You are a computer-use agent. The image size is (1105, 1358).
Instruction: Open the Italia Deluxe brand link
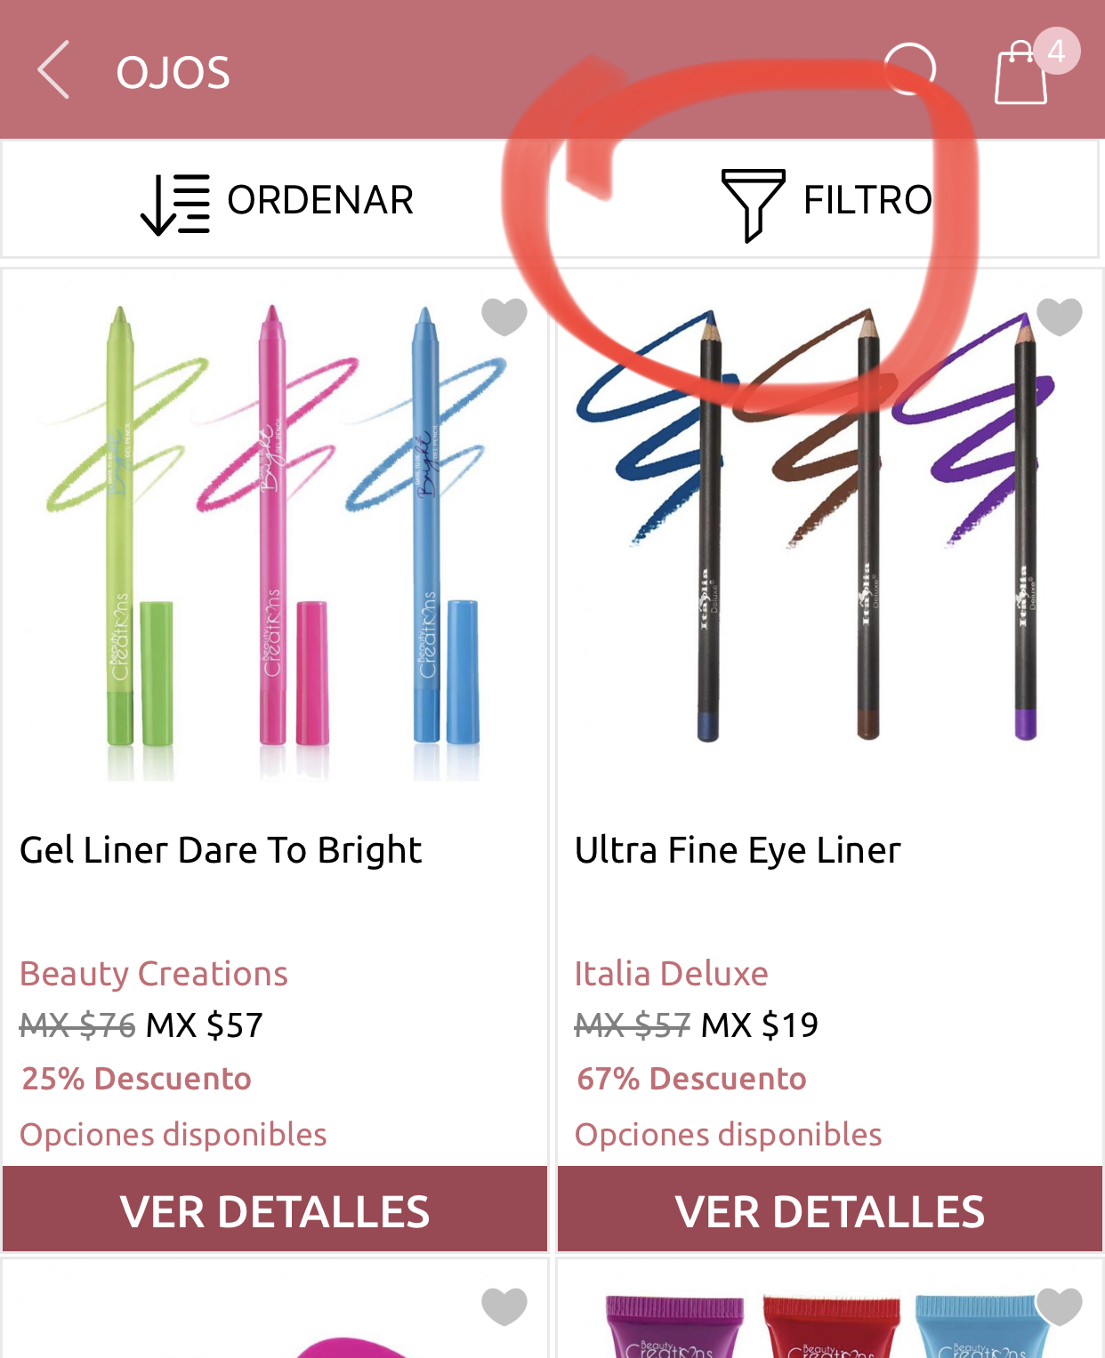[x=671, y=974]
